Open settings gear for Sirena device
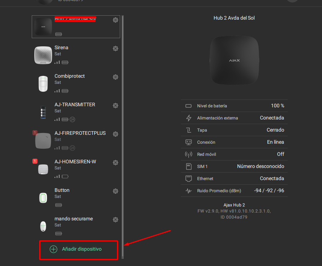322x266 pixels. [x=116, y=48]
